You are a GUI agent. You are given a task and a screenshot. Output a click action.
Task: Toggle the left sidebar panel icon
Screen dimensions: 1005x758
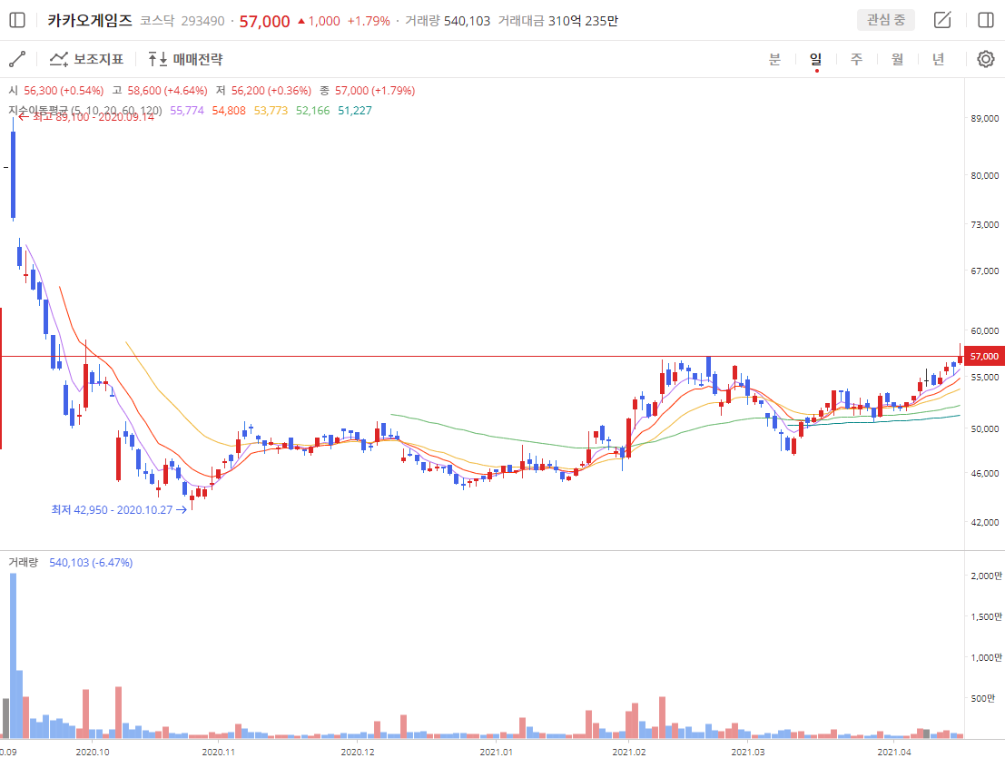pyautogui.click(x=17, y=20)
